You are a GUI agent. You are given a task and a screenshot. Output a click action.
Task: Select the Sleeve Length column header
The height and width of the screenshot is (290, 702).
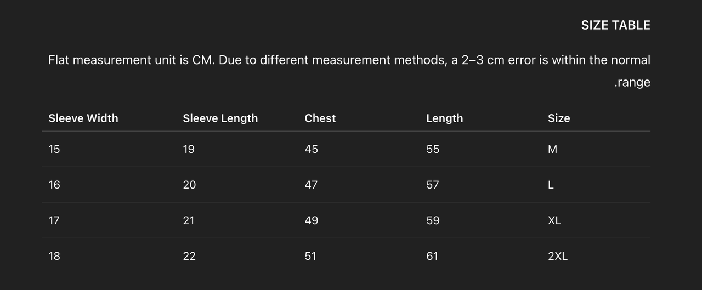click(220, 118)
